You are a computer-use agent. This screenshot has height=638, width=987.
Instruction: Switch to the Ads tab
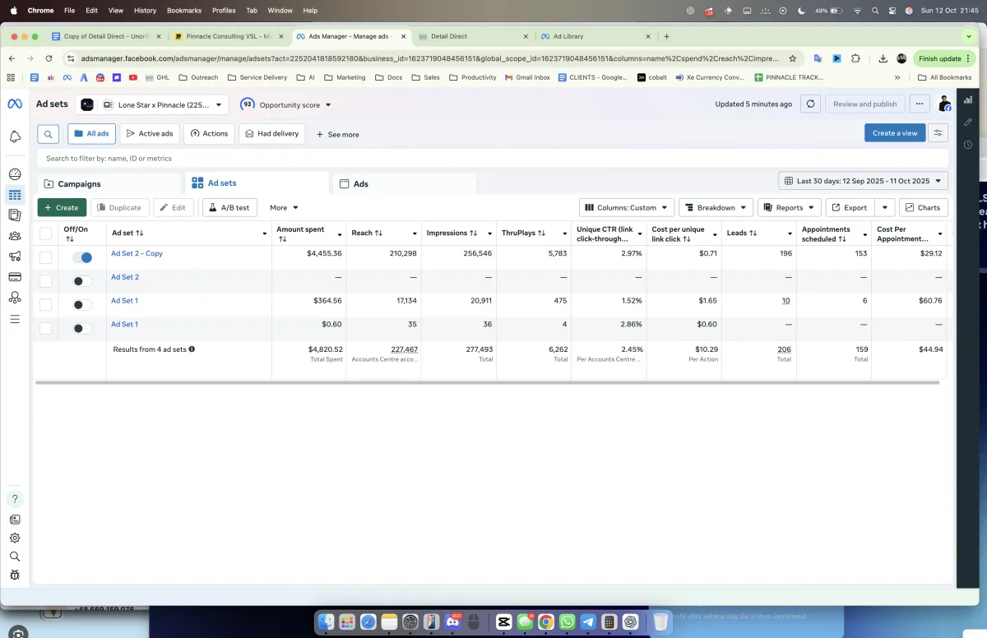[x=360, y=184]
